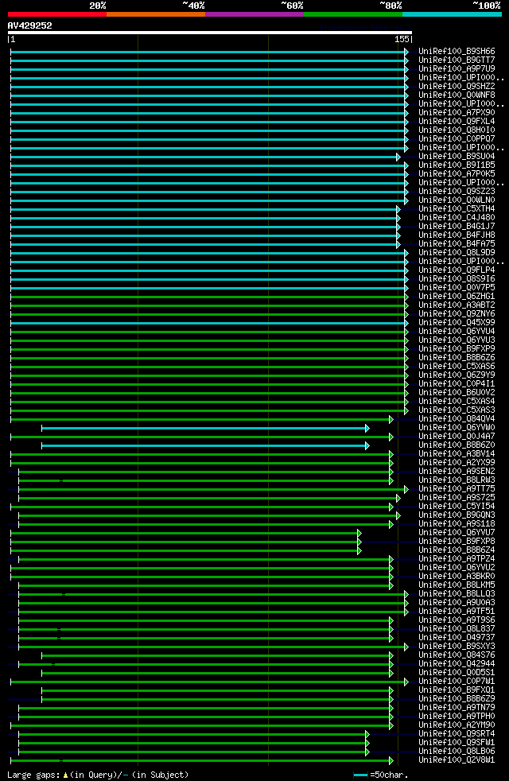Select the UniRef100_Q8L837 label
Viewport: 509px width, 781px height.
tap(457, 628)
